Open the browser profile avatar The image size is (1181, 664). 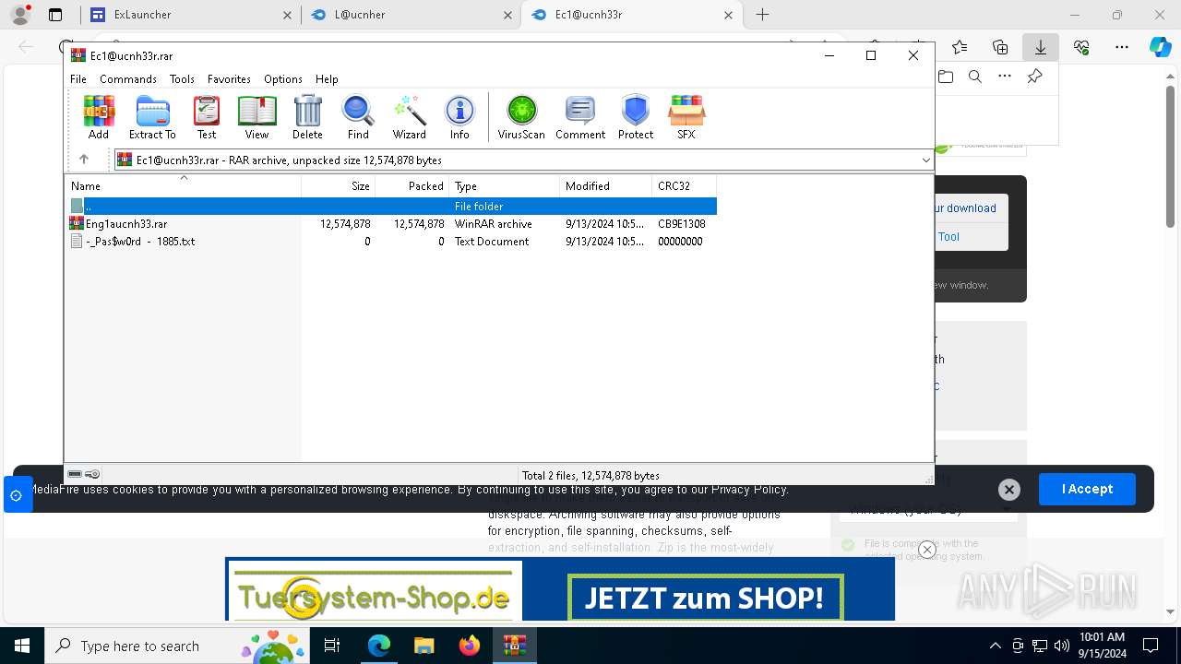point(20,15)
